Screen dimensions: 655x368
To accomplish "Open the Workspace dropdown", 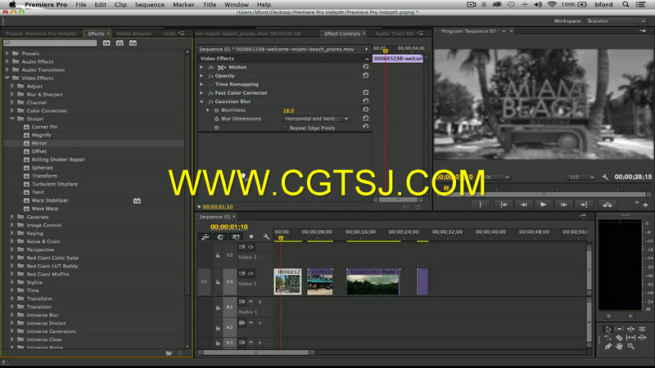I will [x=617, y=21].
